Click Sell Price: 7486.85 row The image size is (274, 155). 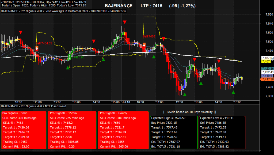click(x=213, y=123)
